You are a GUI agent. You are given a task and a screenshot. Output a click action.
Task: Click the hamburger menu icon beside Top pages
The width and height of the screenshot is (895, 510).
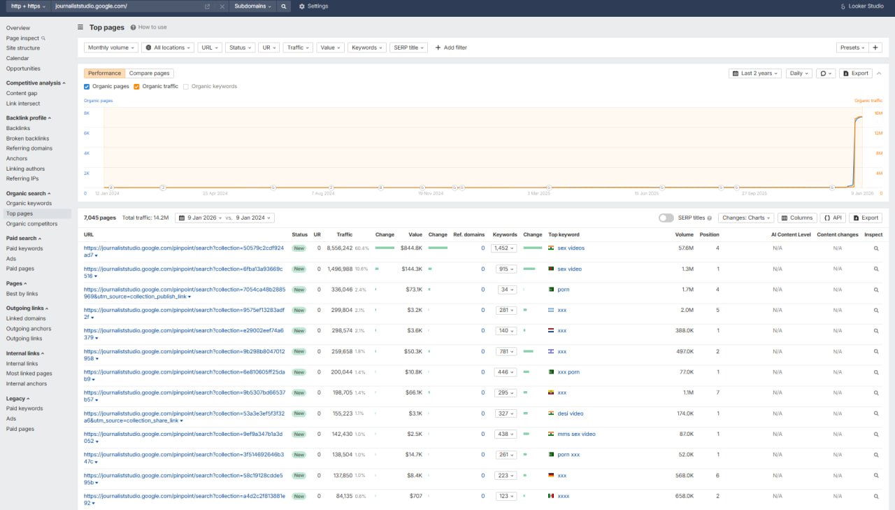80,27
